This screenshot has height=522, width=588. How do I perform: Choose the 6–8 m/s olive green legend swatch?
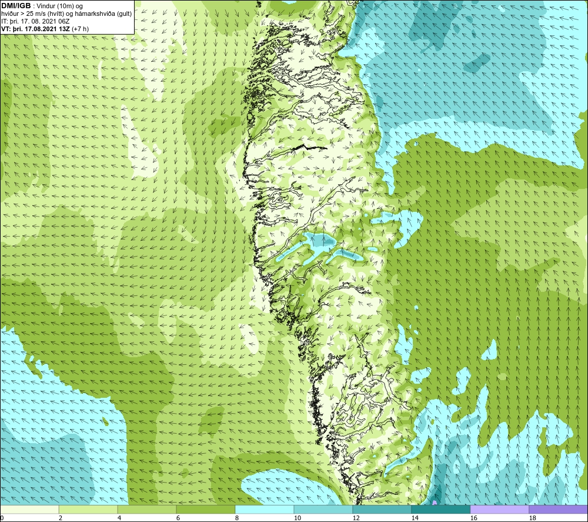[x=205, y=509]
